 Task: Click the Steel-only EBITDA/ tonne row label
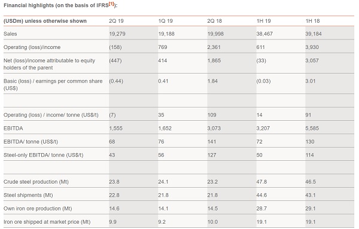[44, 155]
